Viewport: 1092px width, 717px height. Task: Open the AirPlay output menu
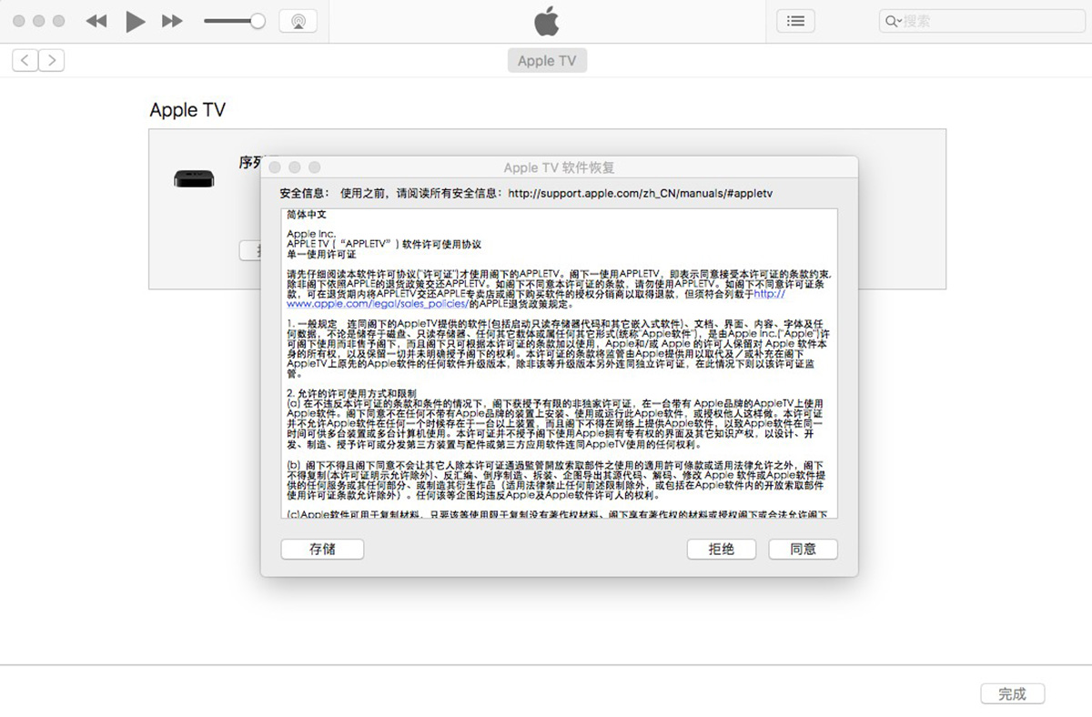click(x=298, y=21)
